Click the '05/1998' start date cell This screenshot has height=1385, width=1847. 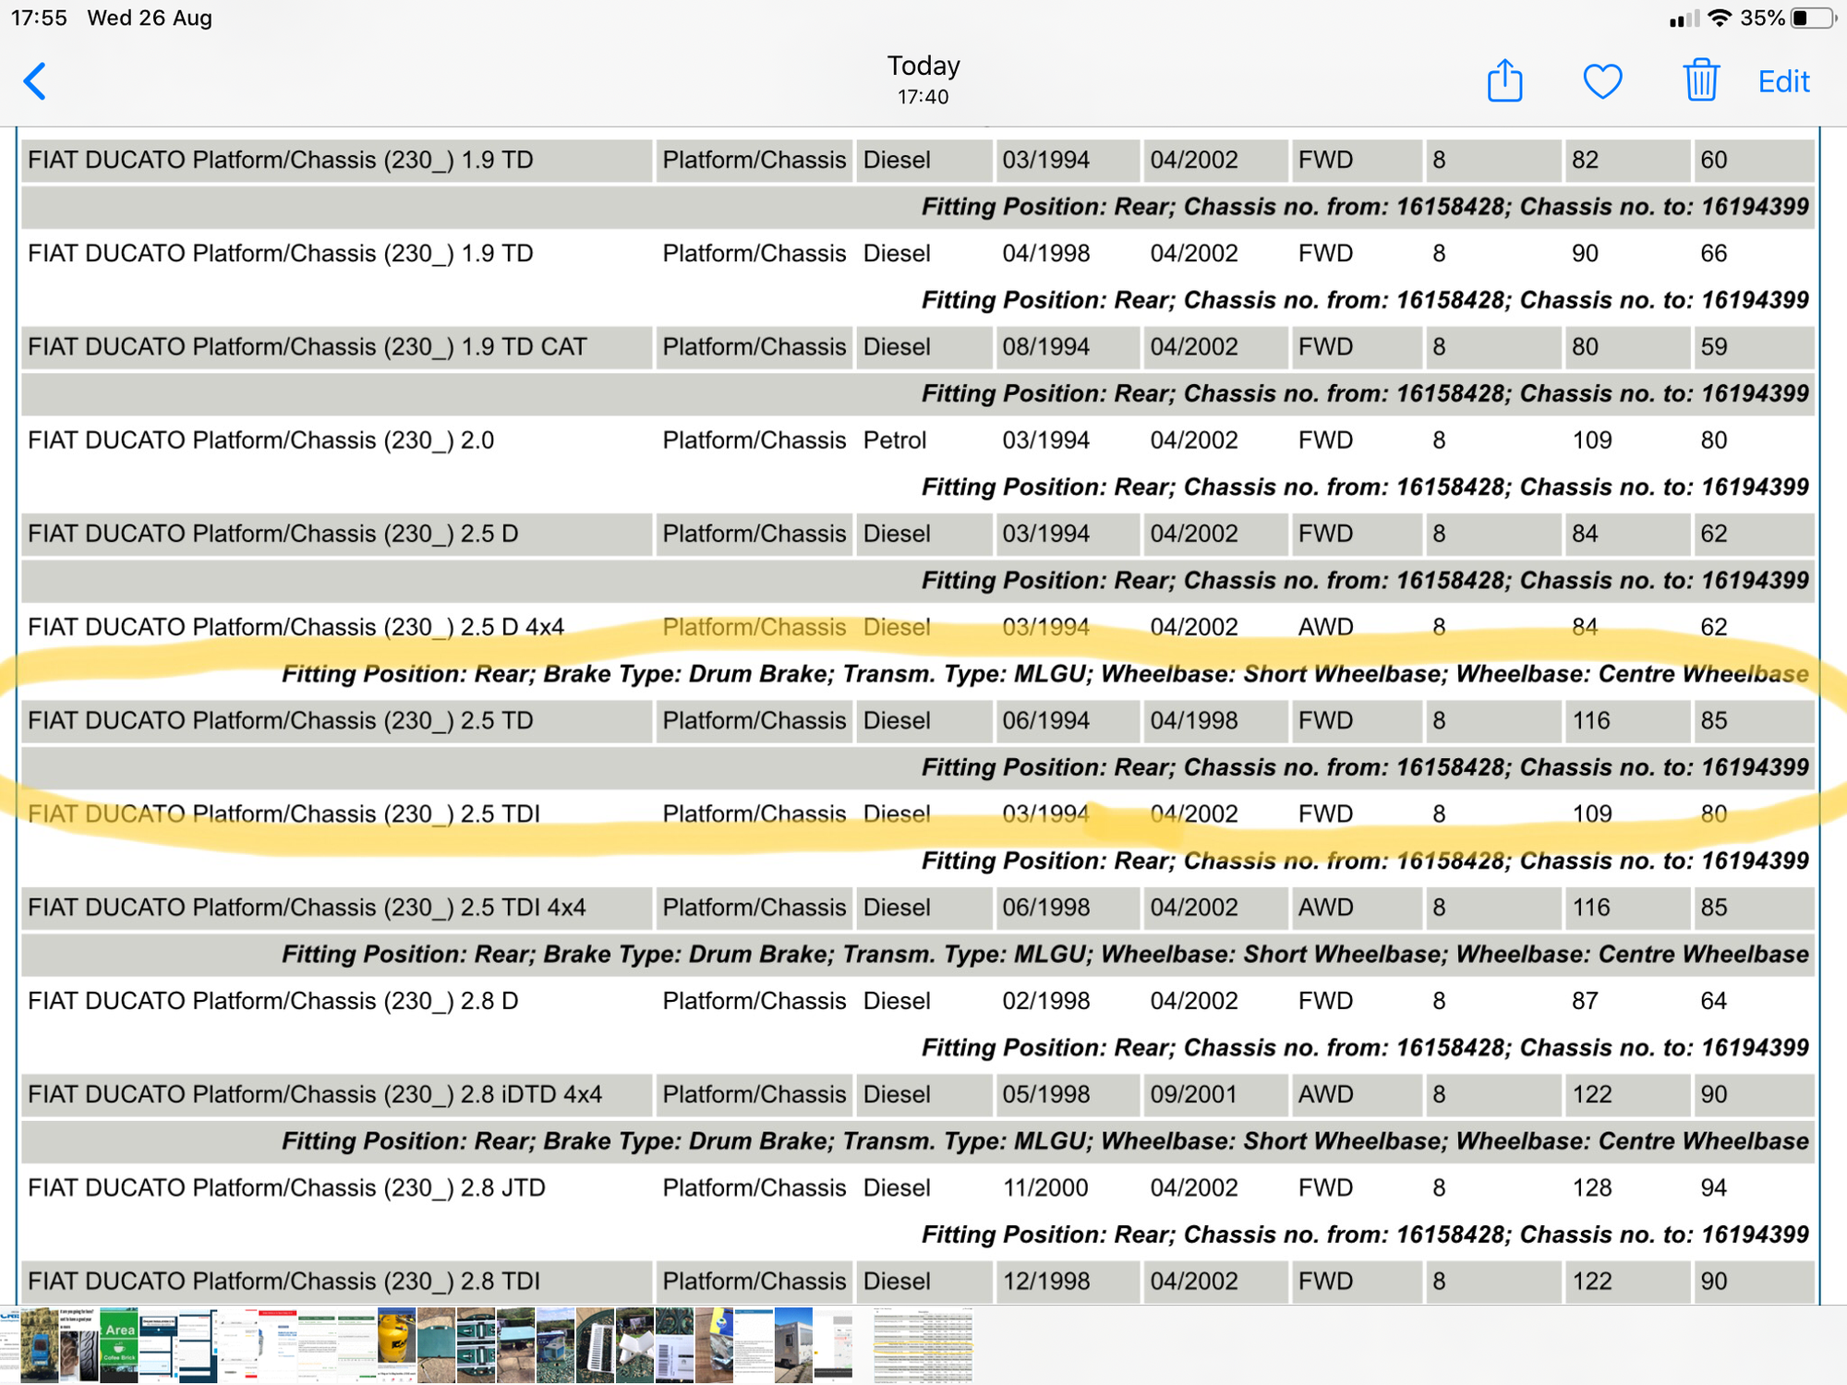1046,1094
